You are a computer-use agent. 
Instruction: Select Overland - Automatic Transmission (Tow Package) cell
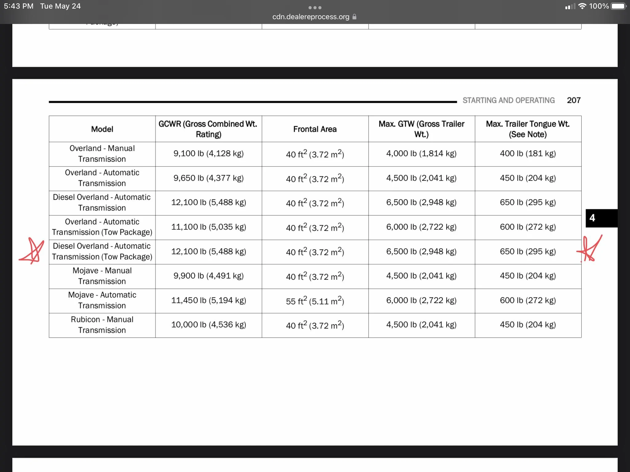[x=102, y=227]
